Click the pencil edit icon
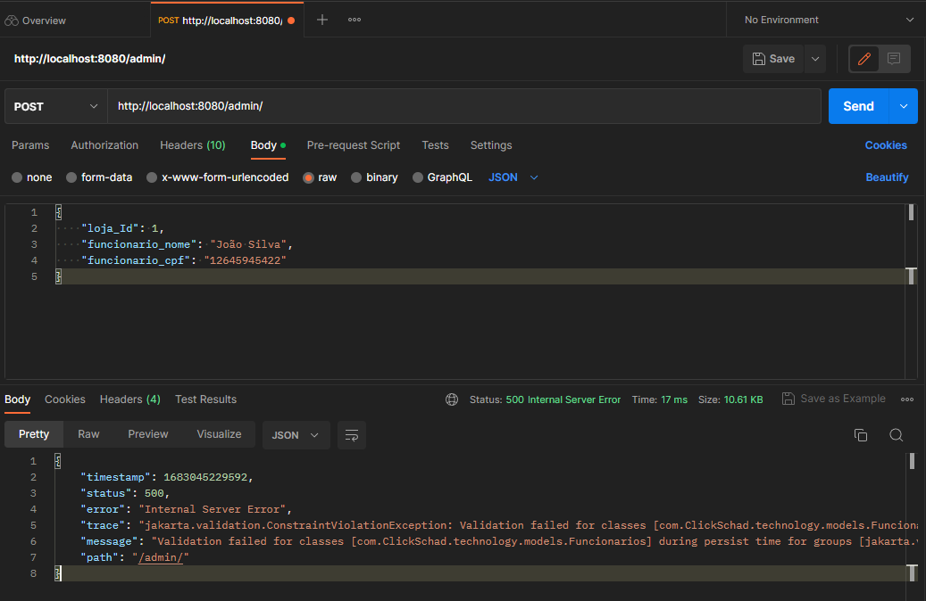 [x=863, y=59]
